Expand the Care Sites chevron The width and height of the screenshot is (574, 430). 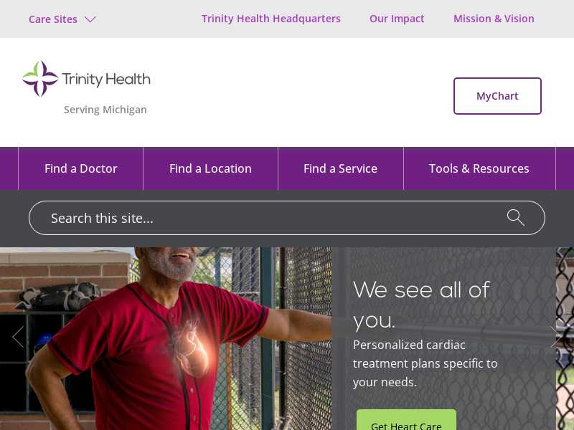(x=90, y=19)
